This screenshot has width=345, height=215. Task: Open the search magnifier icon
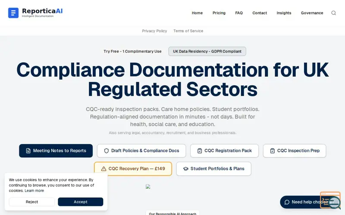point(333,13)
